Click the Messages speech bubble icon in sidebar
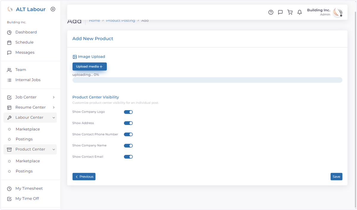The height and width of the screenshot is (210, 357). pos(9,52)
